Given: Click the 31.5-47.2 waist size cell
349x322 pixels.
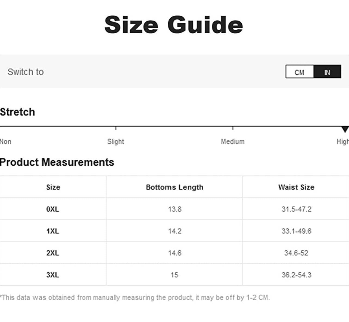Looking at the screenshot, I should tap(296, 209).
